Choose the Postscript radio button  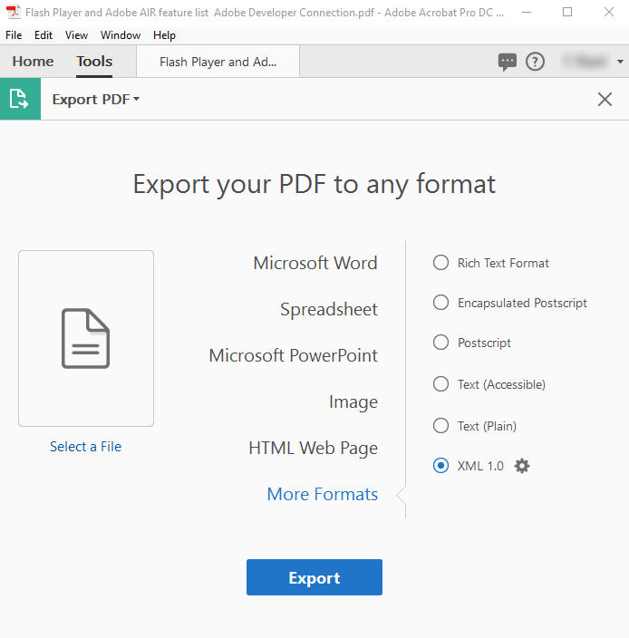(x=440, y=343)
